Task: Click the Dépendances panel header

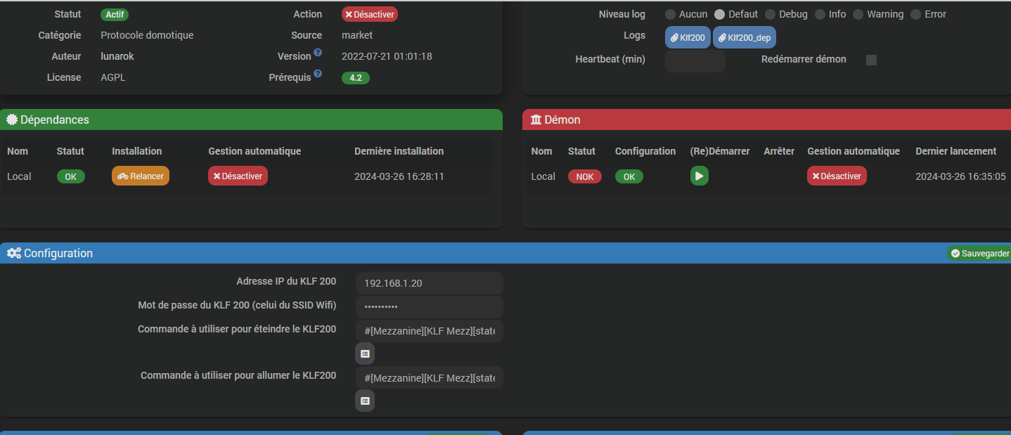Action: click(251, 119)
